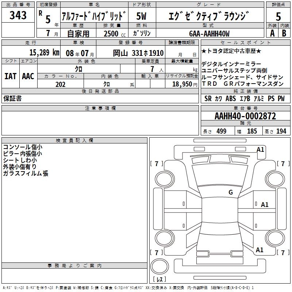
Task: Click the exterior rating A under 外装
Action: 272,33
